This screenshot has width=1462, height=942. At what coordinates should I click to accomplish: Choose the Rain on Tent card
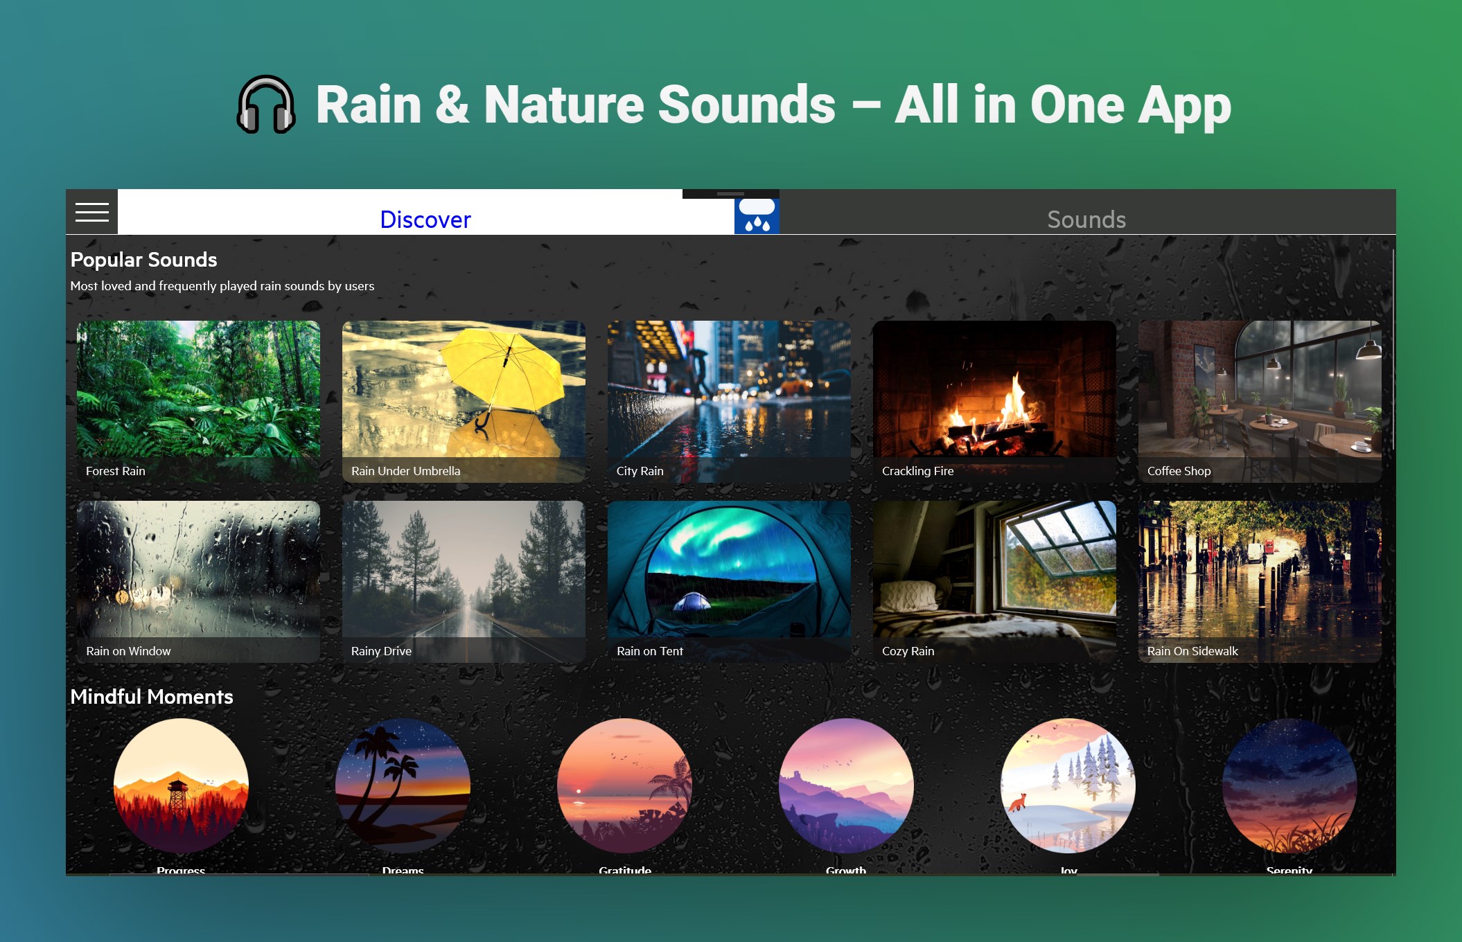tap(729, 582)
